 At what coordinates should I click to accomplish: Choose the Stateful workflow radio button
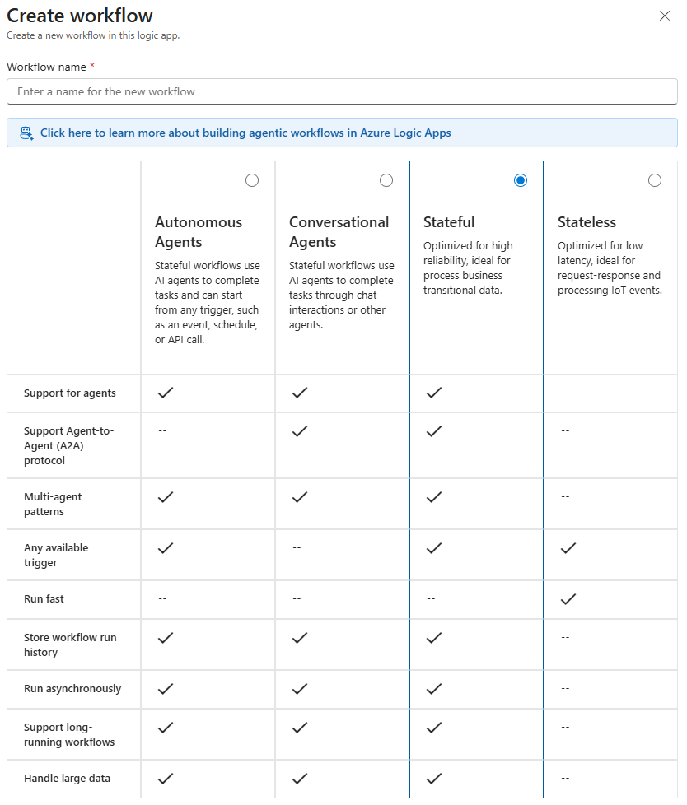(x=521, y=180)
